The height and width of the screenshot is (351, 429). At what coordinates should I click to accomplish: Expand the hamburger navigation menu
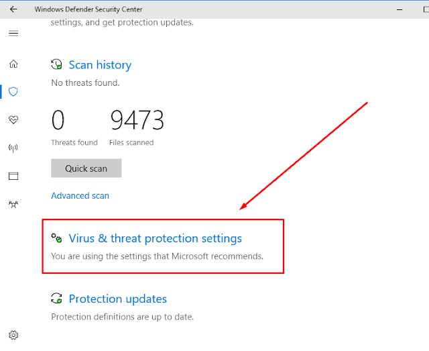tap(13, 34)
